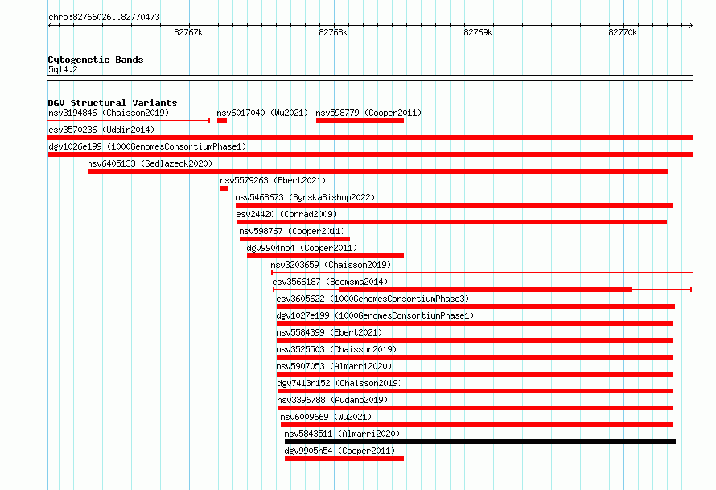Click the ruler's left arrow end
Viewport: 716px width, 490px height.
tap(50, 25)
